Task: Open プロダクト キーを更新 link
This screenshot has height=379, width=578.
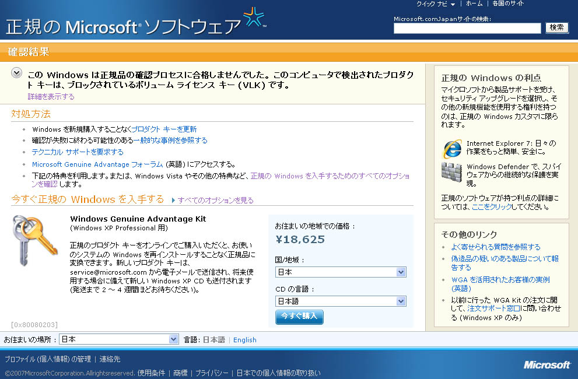Action: click(164, 129)
